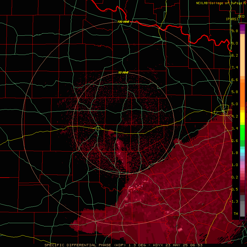The height and width of the screenshot is (247, 247).
Task: Click SPECIFIC DIFFERENTIAL PHASE in the bottom caption
Action: (x=78, y=245)
